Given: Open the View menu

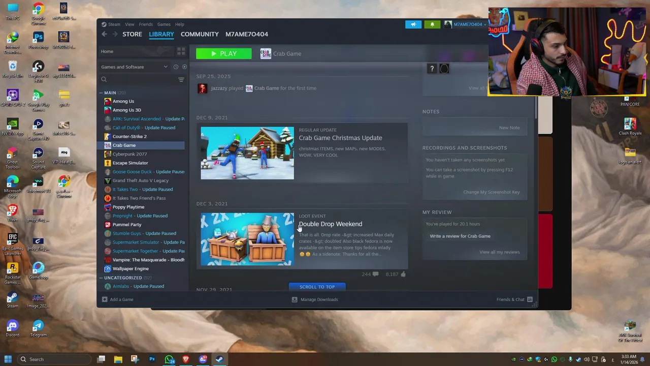Looking at the screenshot, I should click(129, 24).
